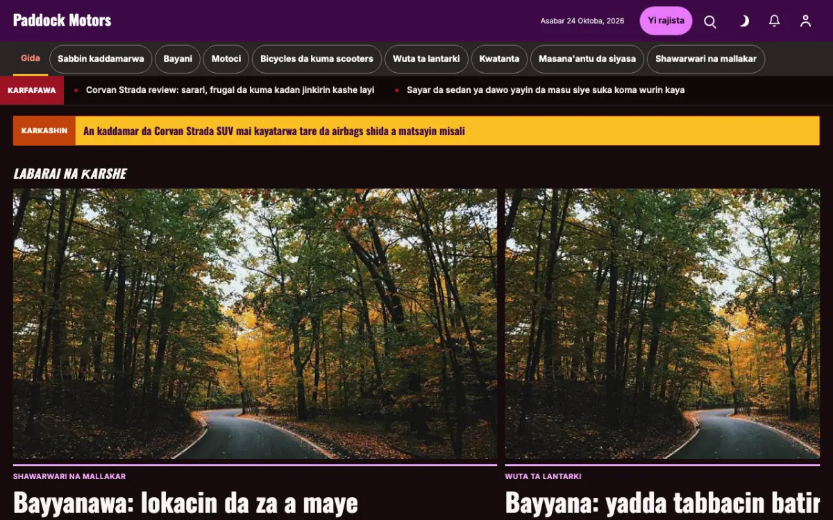Open notifications bell icon
The width and height of the screenshot is (833, 520).
pyautogui.click(x=775, y=21)
